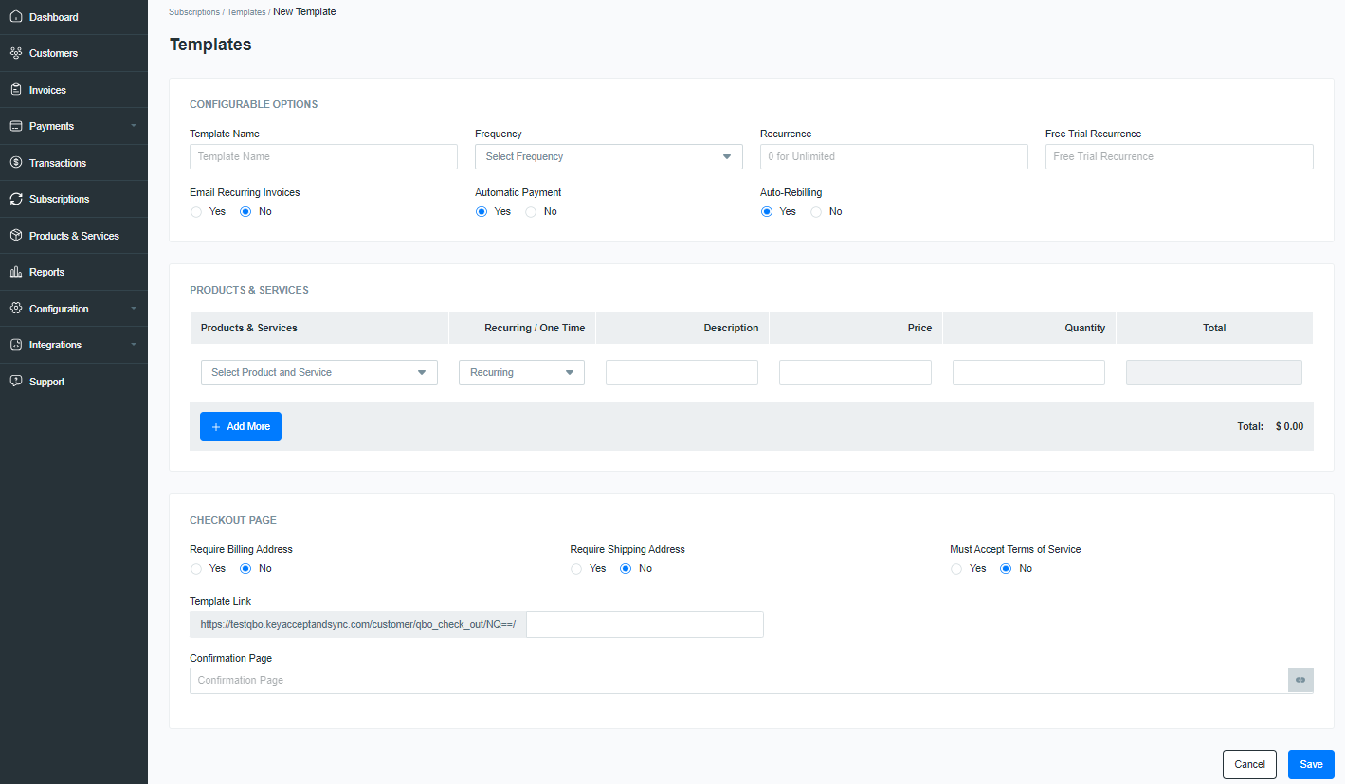The height and width of the screenshot is (784, 1345).
Task: Click the Cancel button
Action: pos(1249,764)
